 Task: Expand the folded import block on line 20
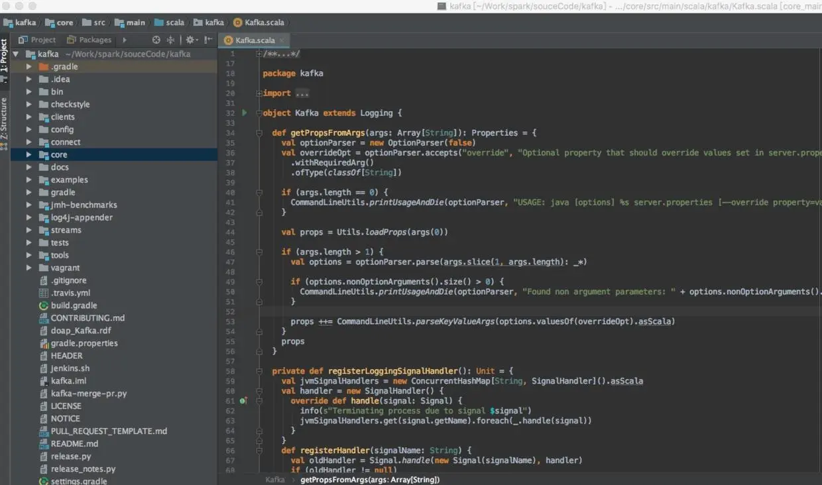(259, 93)
